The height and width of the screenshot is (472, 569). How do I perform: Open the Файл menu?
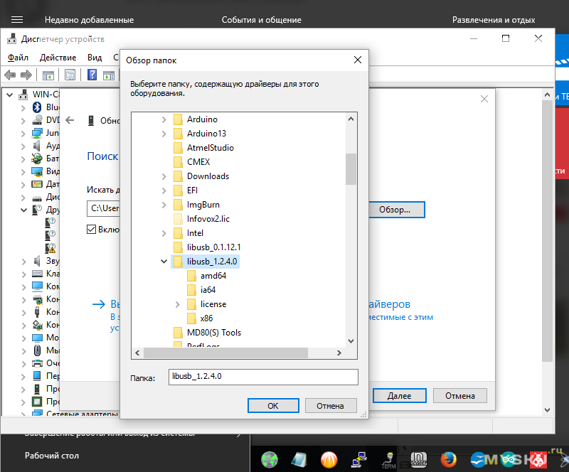pos(18,58)
